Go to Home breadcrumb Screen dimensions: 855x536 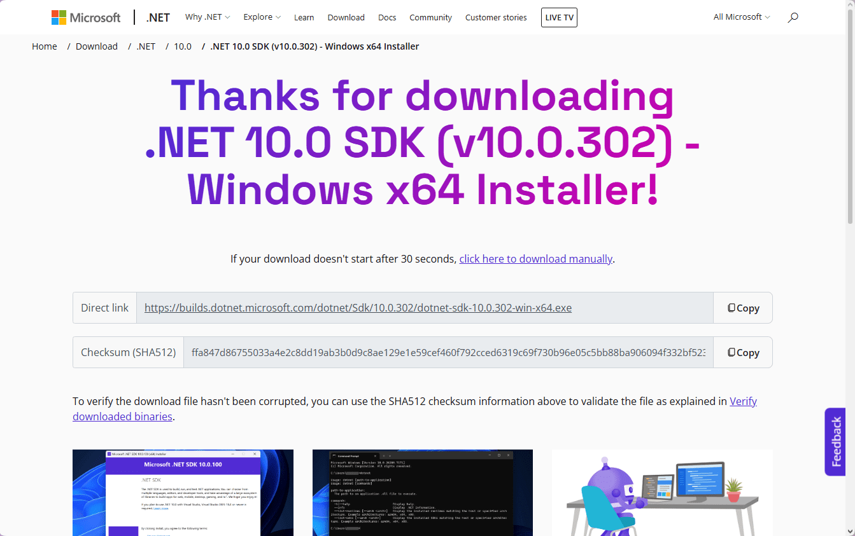[45, 46]
